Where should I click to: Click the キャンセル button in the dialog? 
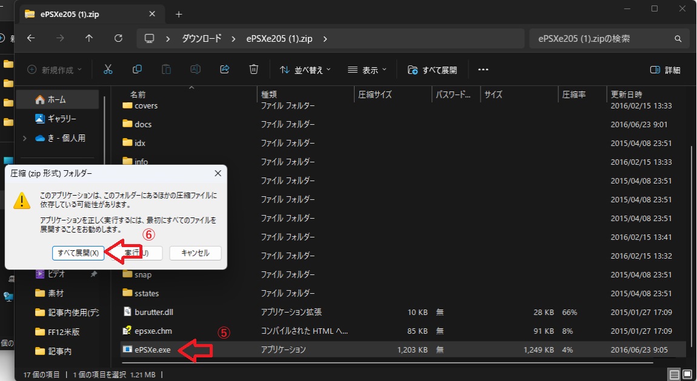pos(195,253)
